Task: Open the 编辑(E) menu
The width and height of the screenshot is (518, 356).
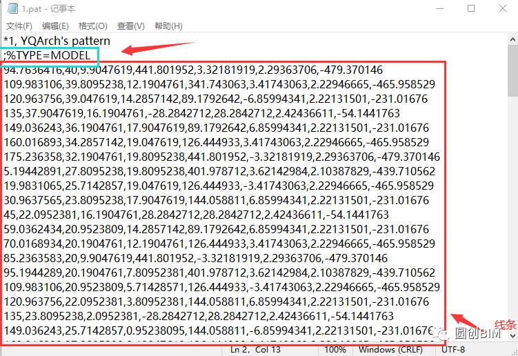Action: pos(55,26)
